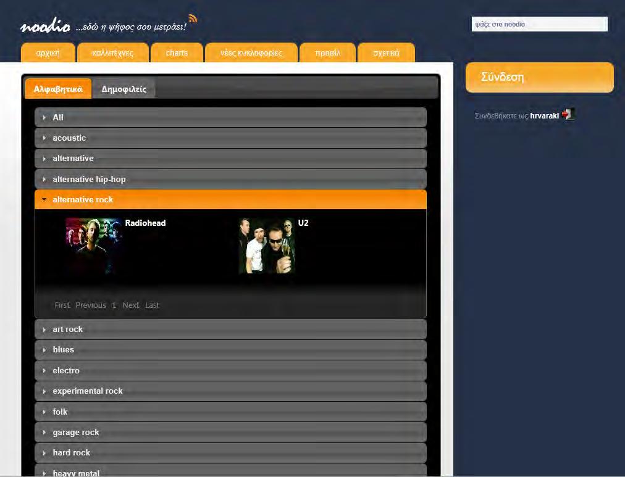
Task: Expand the hard rock section
Action: pos(230,453)
